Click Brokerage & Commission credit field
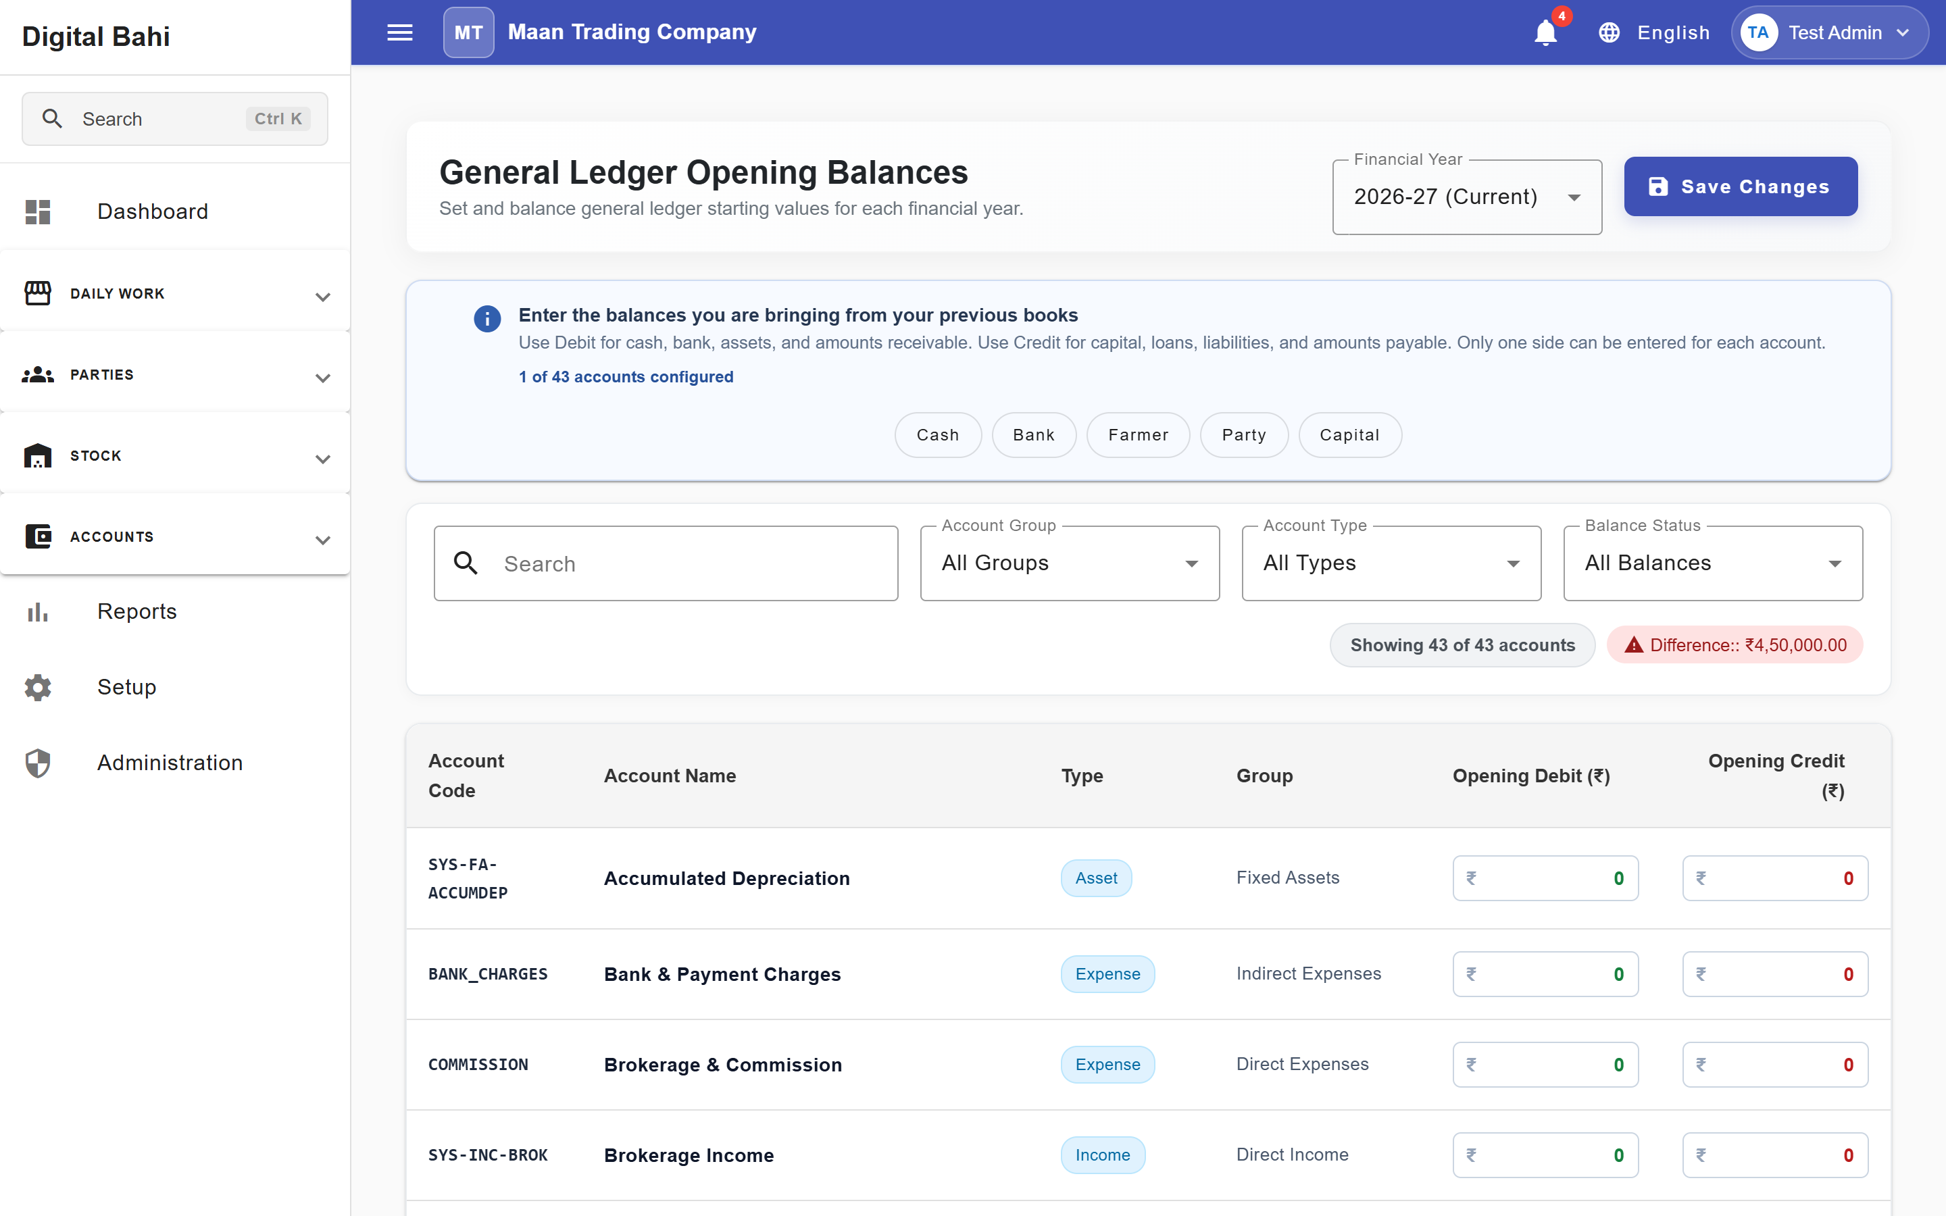Screen dimensions: 1946x1216 (1775, 1065)
